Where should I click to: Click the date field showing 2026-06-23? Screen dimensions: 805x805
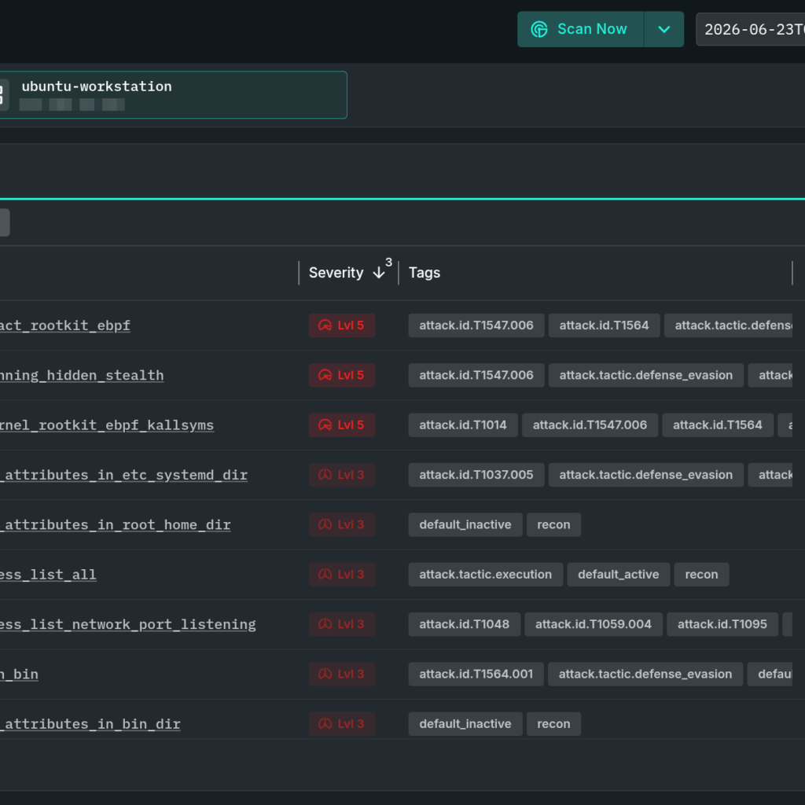coord(751,29)
